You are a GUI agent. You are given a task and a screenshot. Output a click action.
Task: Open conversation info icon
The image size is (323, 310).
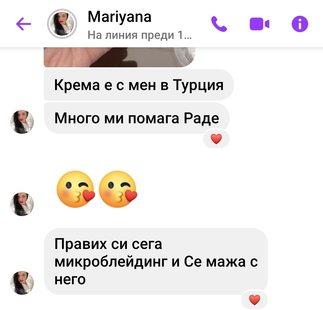point(300,24)
